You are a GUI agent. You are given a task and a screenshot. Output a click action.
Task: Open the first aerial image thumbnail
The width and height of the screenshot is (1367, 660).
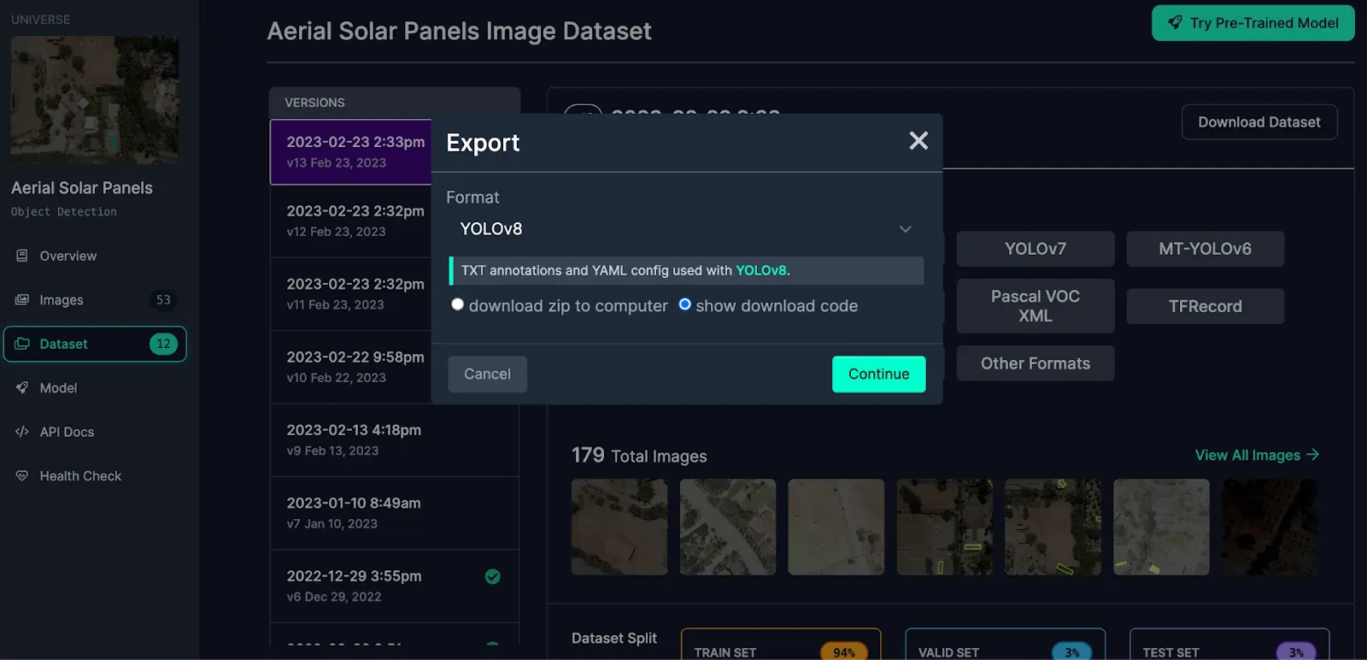[619, 527]
